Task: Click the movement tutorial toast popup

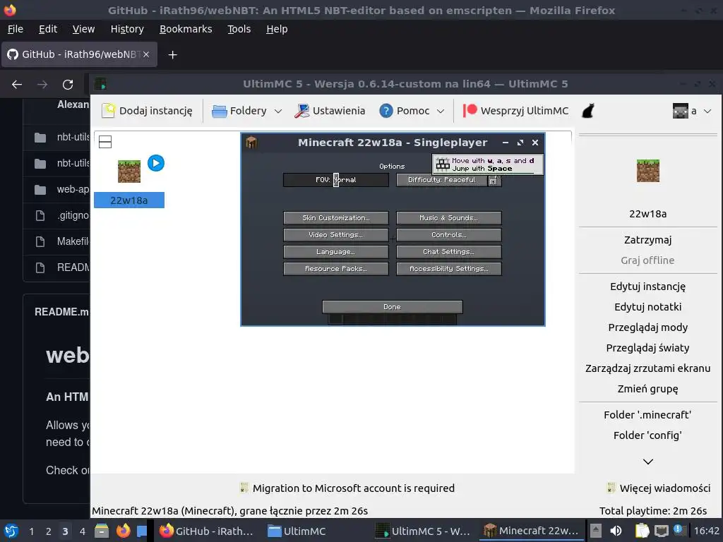Action: pos(487,164)
